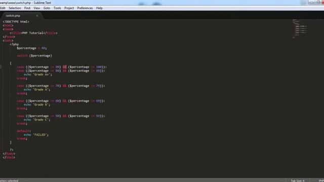Viewport: 324px width, 182px height.
Task: Open the View menu
Action: point(37,8)
